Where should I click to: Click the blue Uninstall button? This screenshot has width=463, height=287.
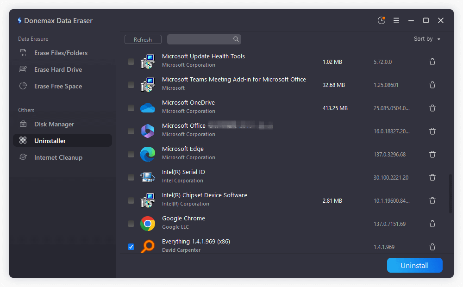click(x=414, y=265)
